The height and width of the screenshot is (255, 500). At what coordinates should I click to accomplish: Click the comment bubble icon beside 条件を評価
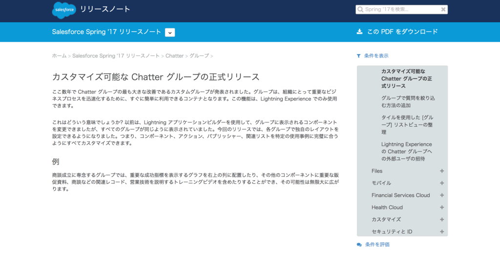click(x=359, y=245)
